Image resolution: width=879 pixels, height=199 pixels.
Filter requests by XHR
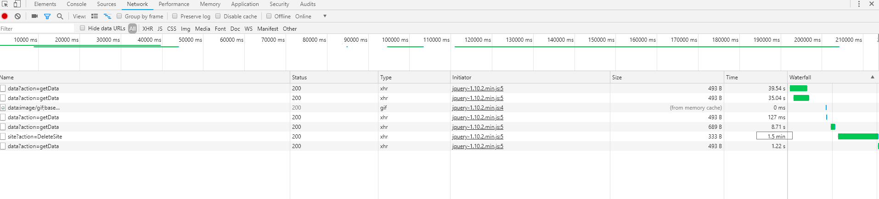tap(147, 28)
